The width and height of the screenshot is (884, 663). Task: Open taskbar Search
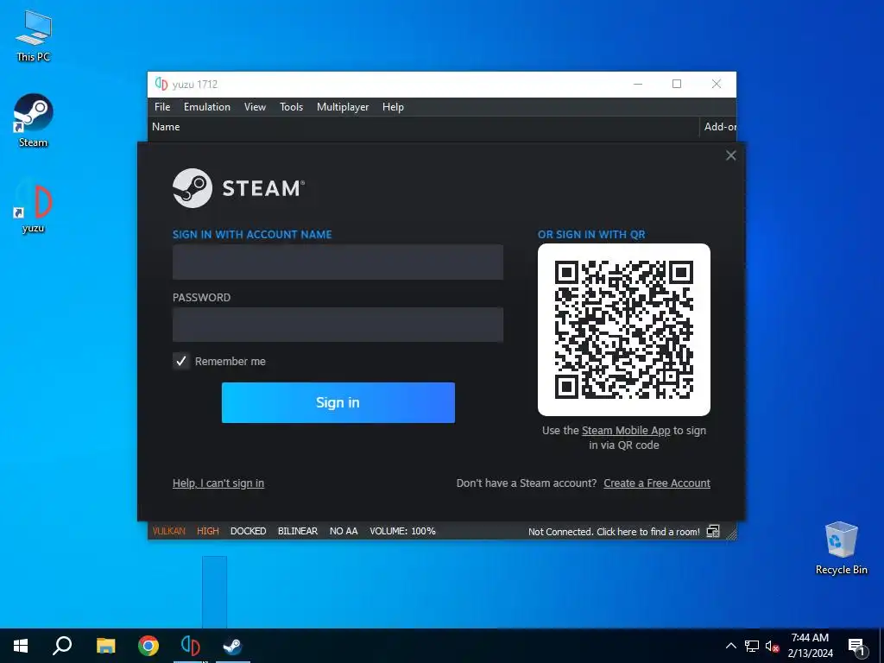click(x=62, y=646)
